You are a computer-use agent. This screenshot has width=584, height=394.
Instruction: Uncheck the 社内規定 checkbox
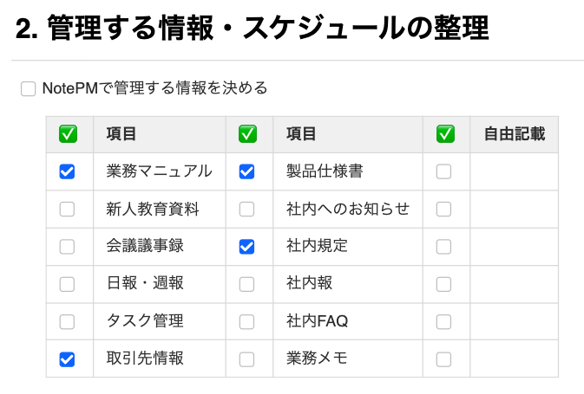click(x=246, y=247)
